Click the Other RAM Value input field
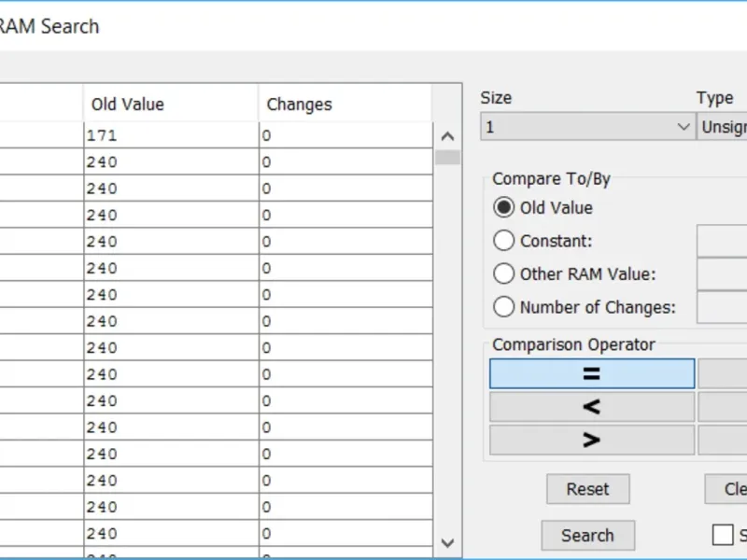 click(723, 274)
